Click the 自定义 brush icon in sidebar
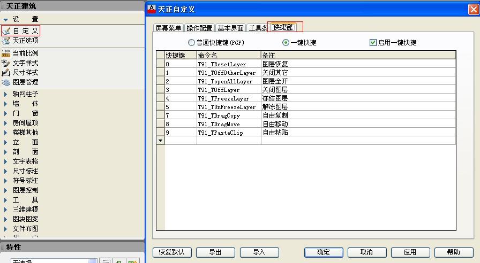The width and height of the screenshot is (480, 263). point(6,31)
